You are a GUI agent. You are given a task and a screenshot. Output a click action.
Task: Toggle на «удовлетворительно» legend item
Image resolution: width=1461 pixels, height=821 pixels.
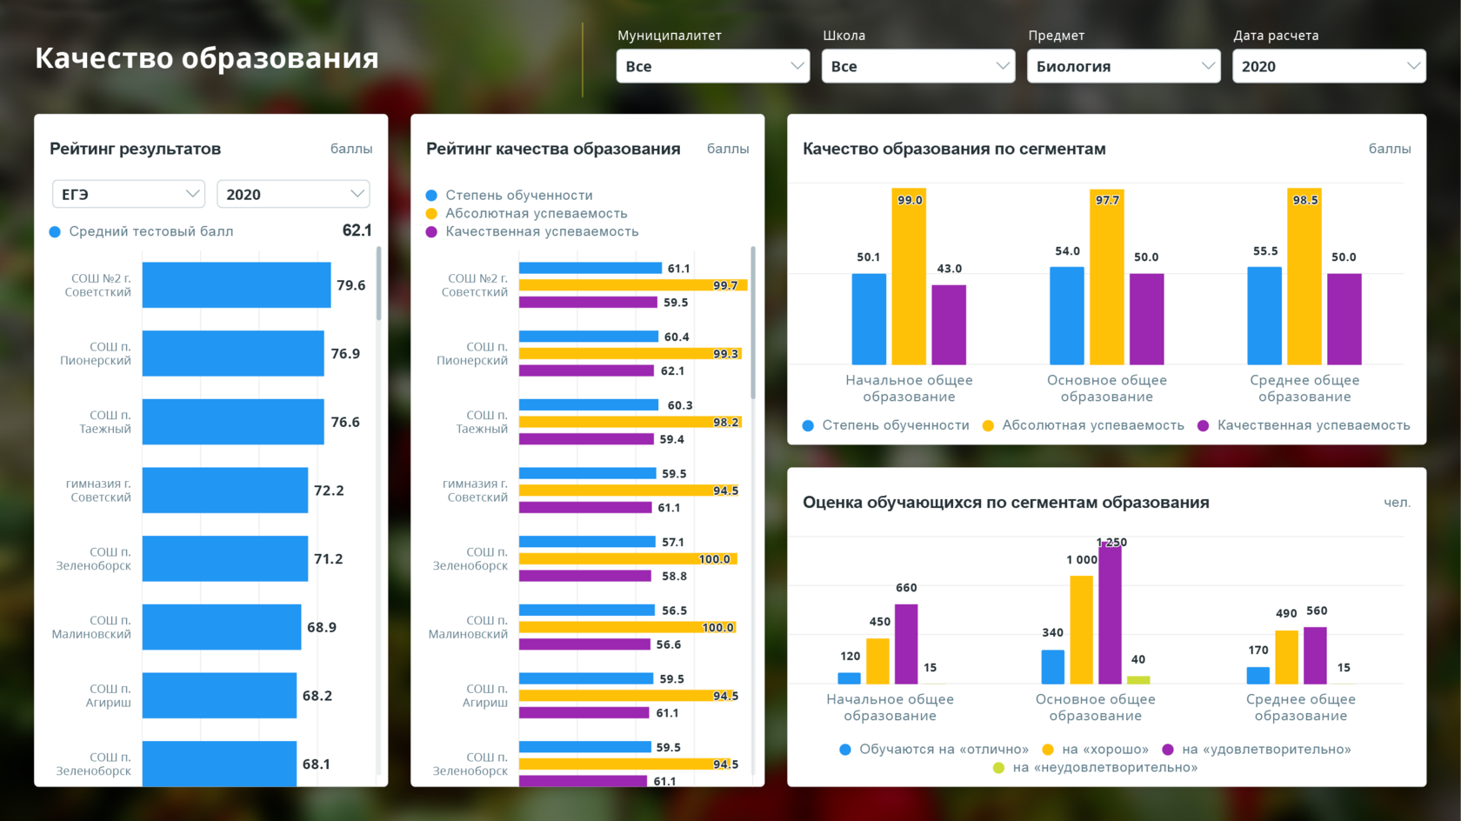1257,749
